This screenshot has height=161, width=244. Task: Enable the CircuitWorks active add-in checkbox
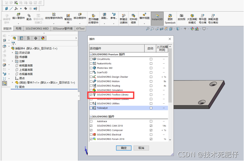click(x=91, y=59)
